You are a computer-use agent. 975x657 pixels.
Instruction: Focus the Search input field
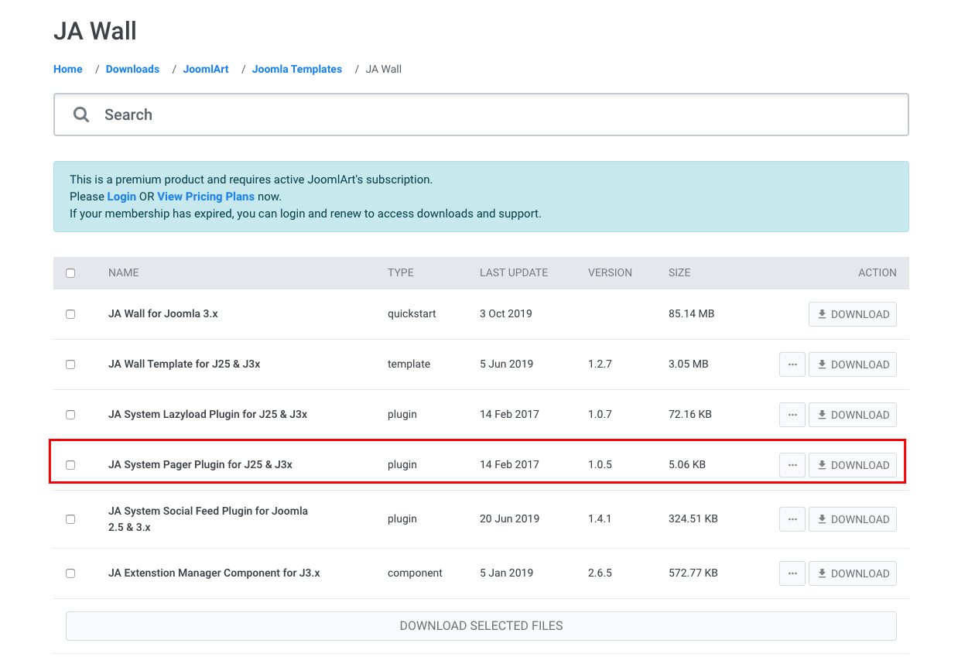coord(495,115)
